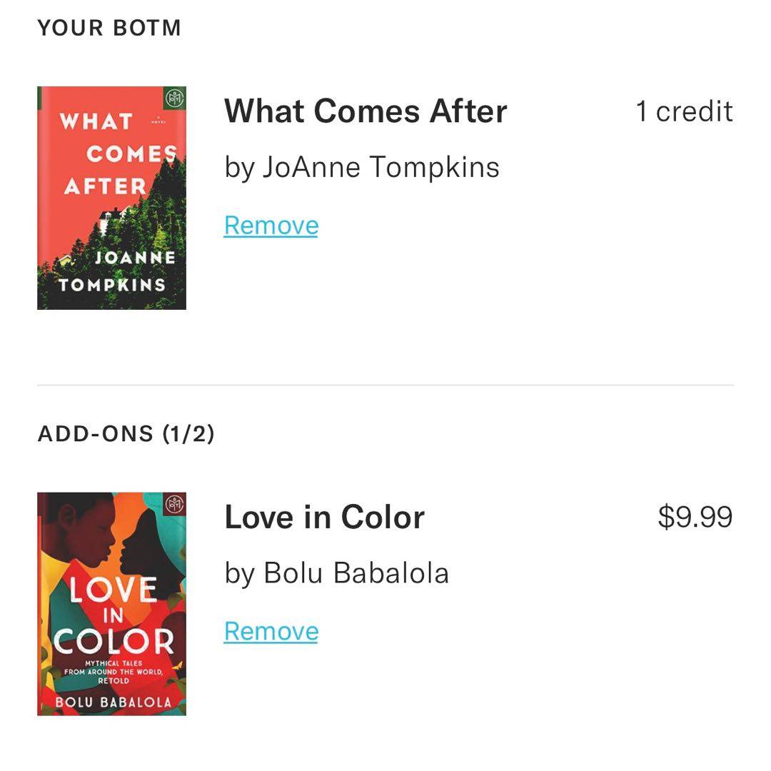Click the $9.99 add-on price

pyautogui.click(x=695, y=518)
